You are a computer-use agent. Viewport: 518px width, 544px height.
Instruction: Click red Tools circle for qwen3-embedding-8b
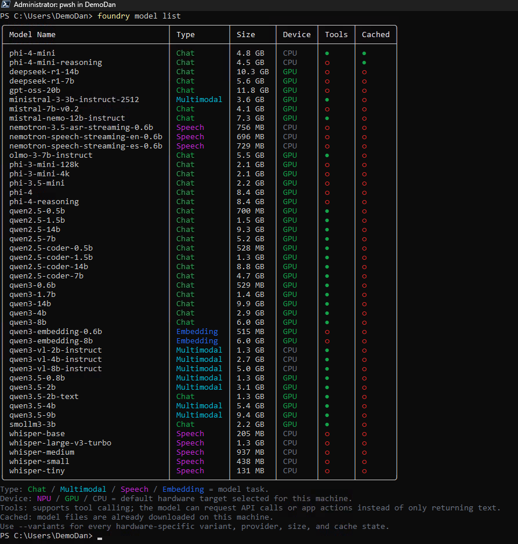327,342
